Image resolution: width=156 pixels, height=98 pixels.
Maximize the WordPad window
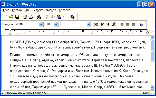146,4
